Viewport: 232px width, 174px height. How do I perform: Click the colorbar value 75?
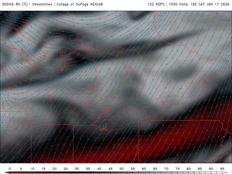pos(177,169)
